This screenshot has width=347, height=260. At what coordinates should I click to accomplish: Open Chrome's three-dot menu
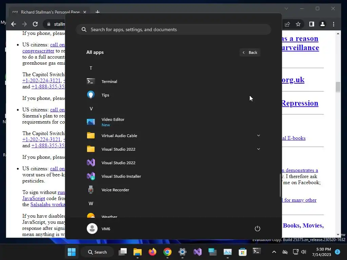pyautogui.click(x=333, y=24)
